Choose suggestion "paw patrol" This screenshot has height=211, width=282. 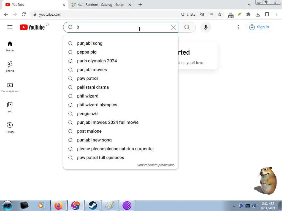(121, 78)
